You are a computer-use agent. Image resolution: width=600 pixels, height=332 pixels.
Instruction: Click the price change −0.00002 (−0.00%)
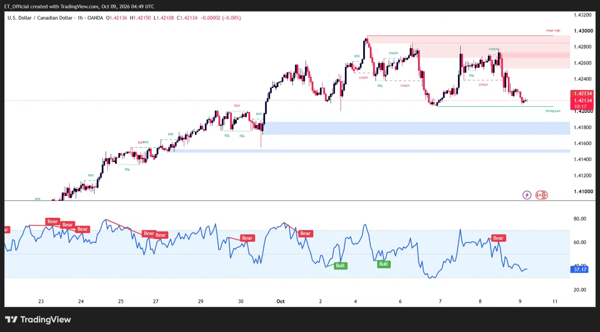coord(221,18)
